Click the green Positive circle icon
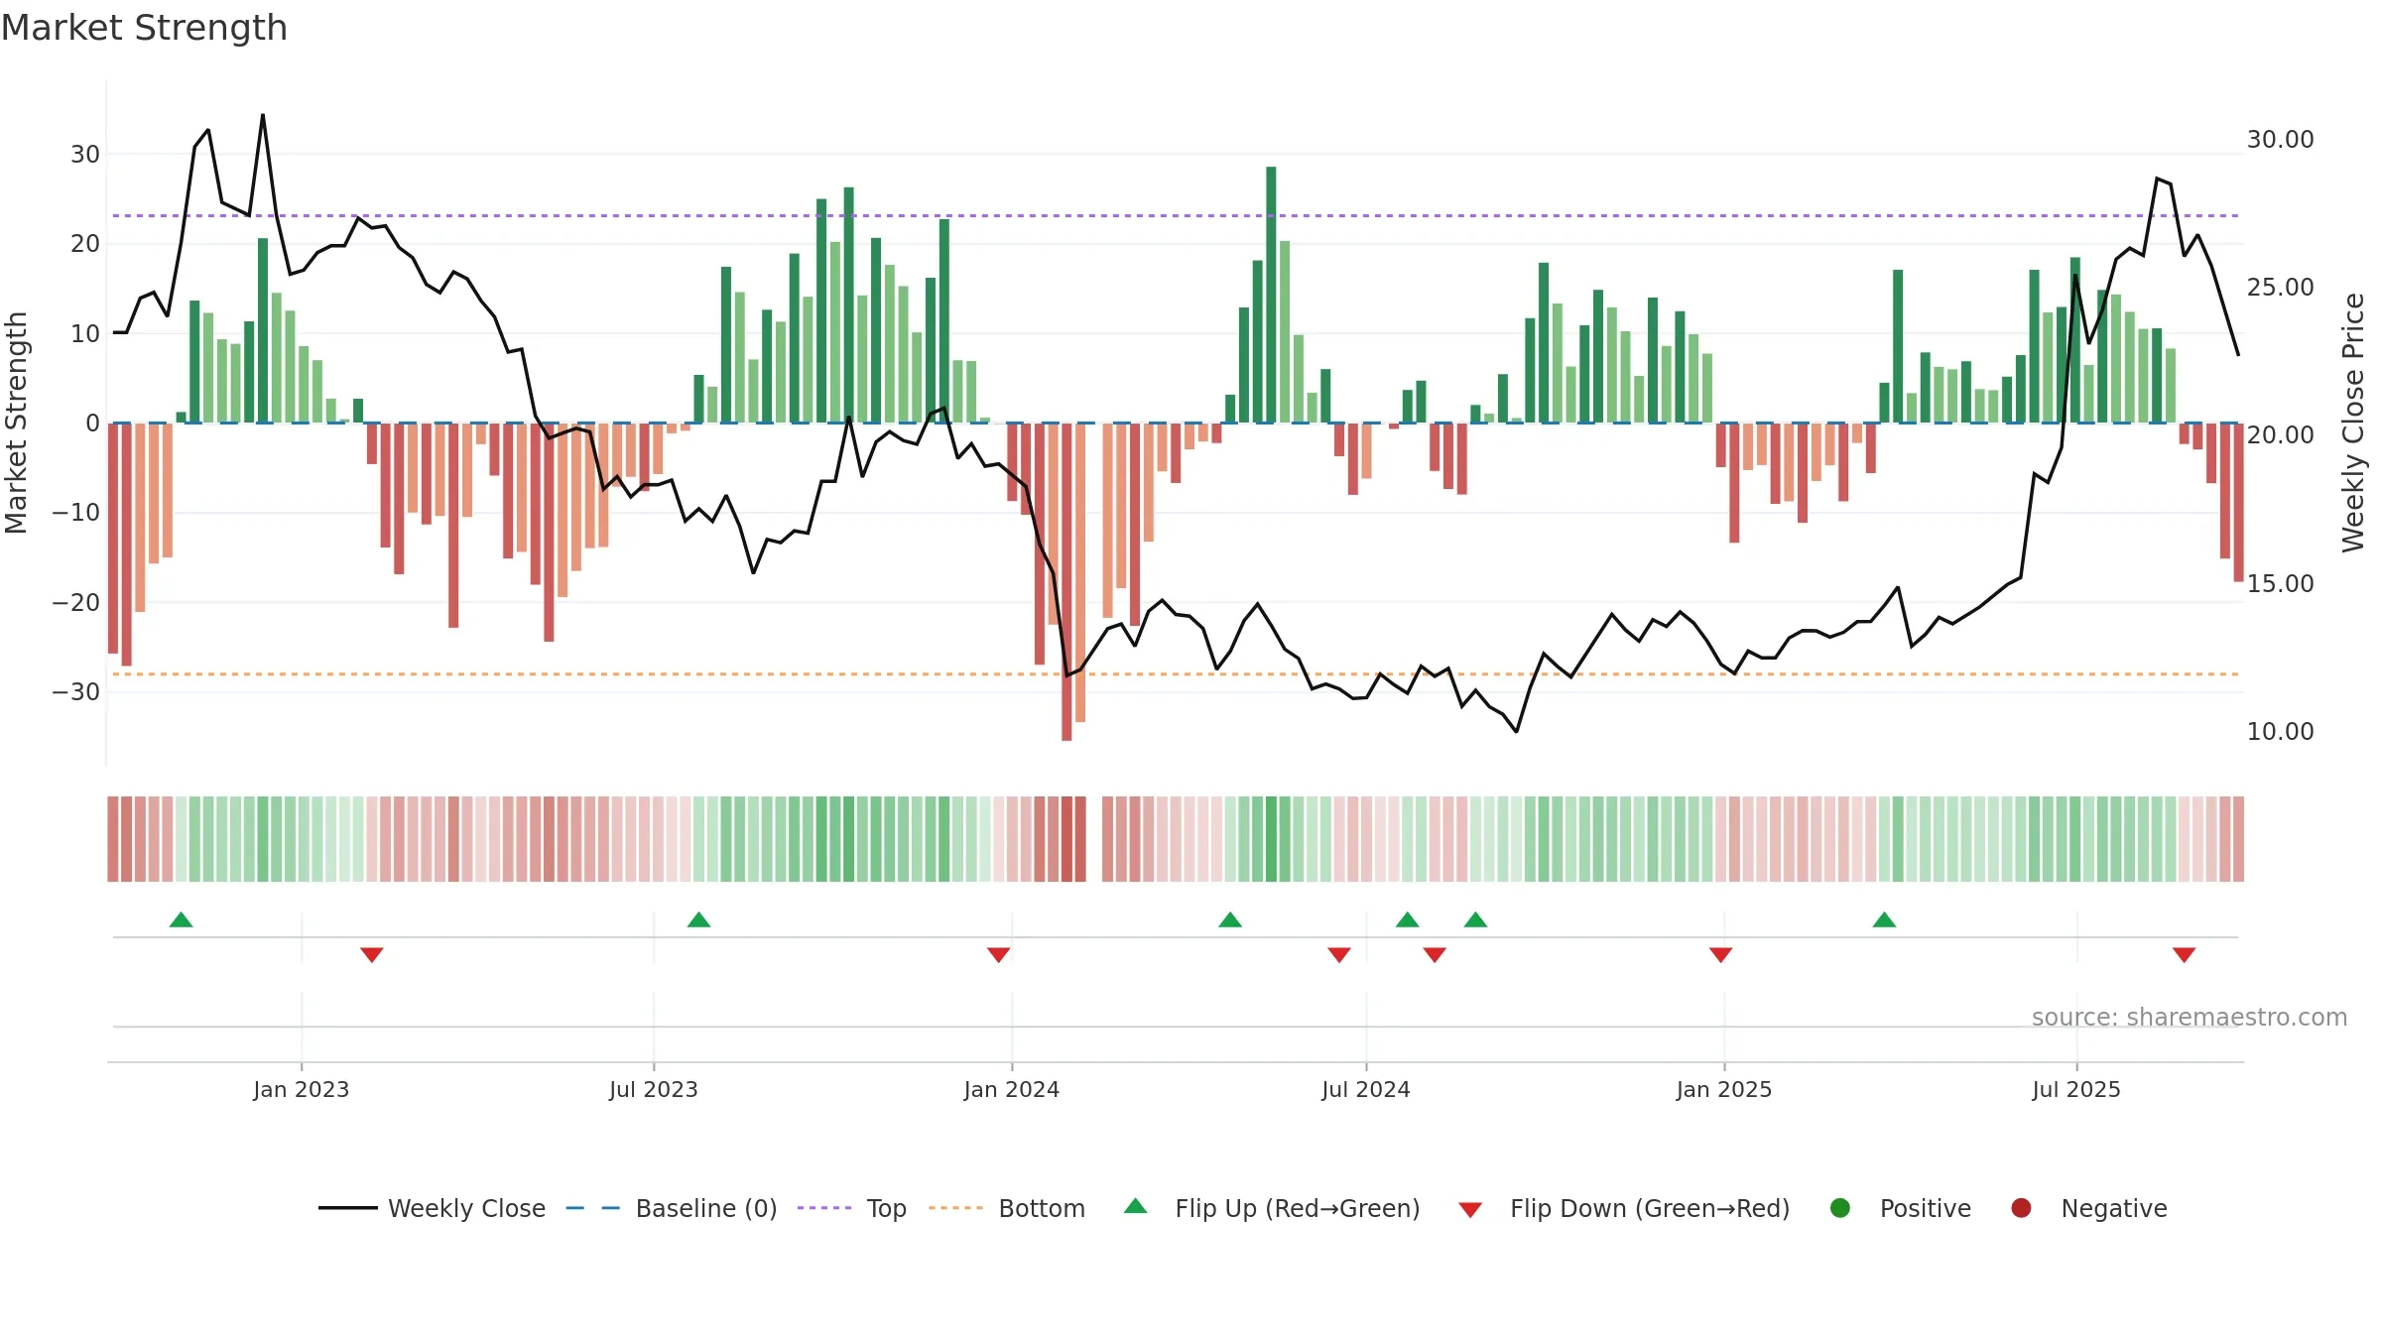 [1840, 1208]
